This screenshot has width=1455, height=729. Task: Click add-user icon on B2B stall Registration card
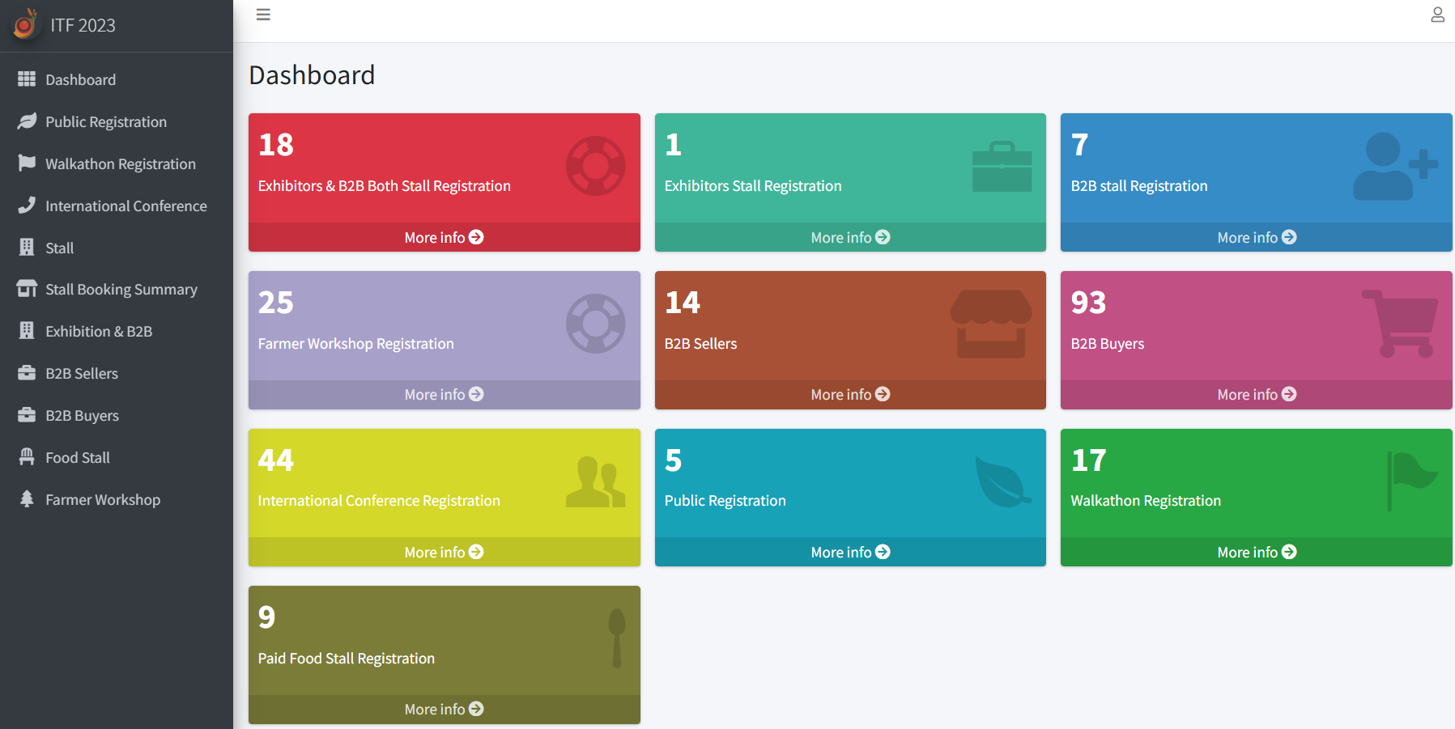[x=1395, y=167]
